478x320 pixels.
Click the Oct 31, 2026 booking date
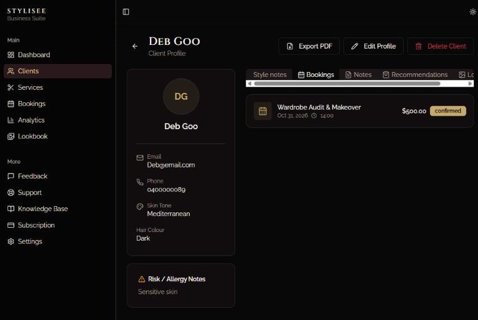point(292,116)
